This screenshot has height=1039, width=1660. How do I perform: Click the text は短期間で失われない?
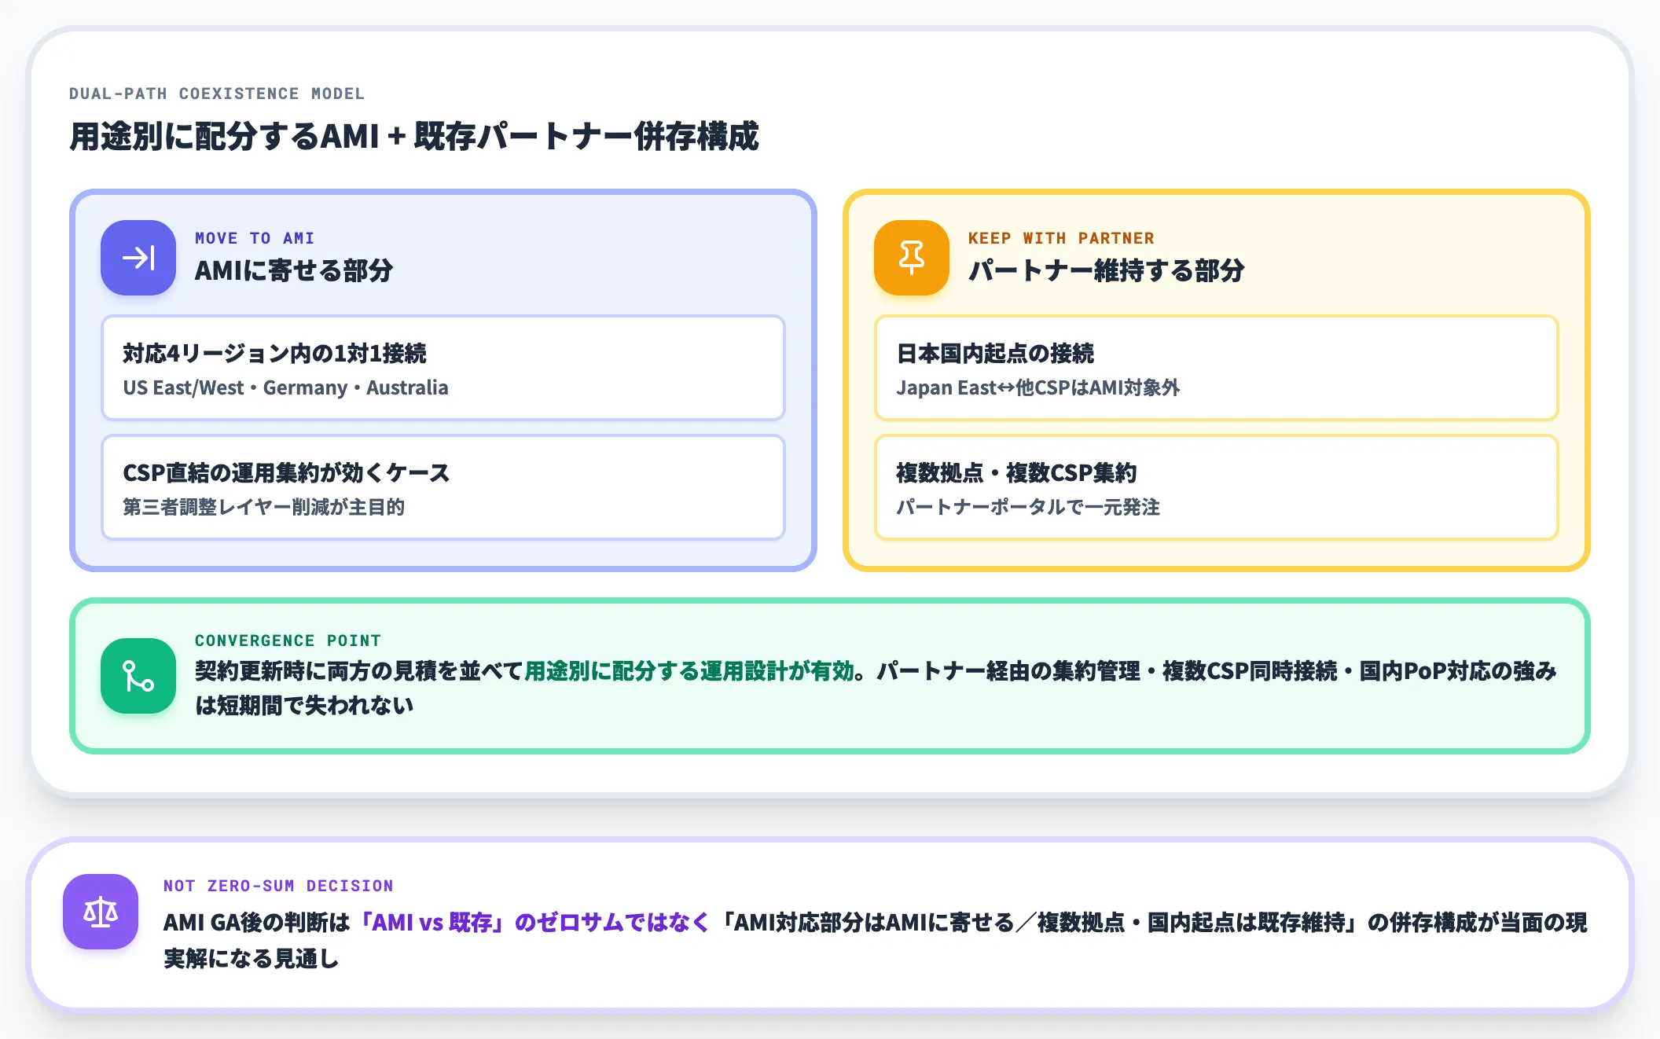[304, 706]
